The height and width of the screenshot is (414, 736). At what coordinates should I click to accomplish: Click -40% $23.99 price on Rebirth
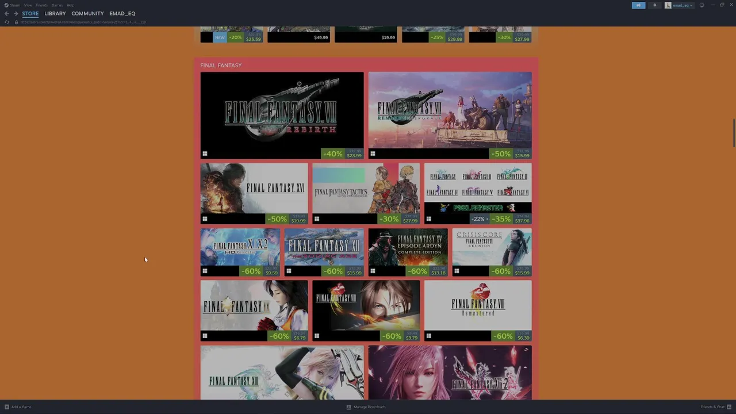point(342,154)
